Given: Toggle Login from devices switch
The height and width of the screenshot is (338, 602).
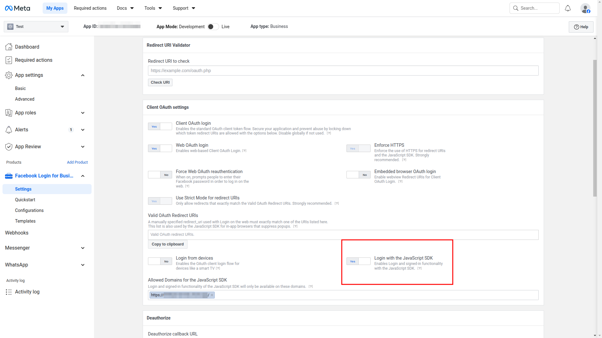Looking at the screenshot, I should (x=160, y=261).
